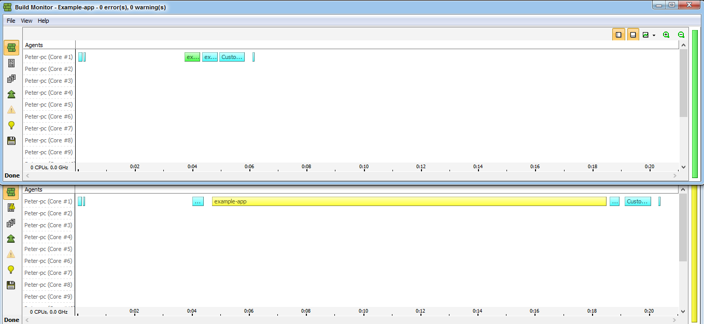Toggle the left side panel layout button
The height and width of the screenshot is (324, 704).
(618, 35)
